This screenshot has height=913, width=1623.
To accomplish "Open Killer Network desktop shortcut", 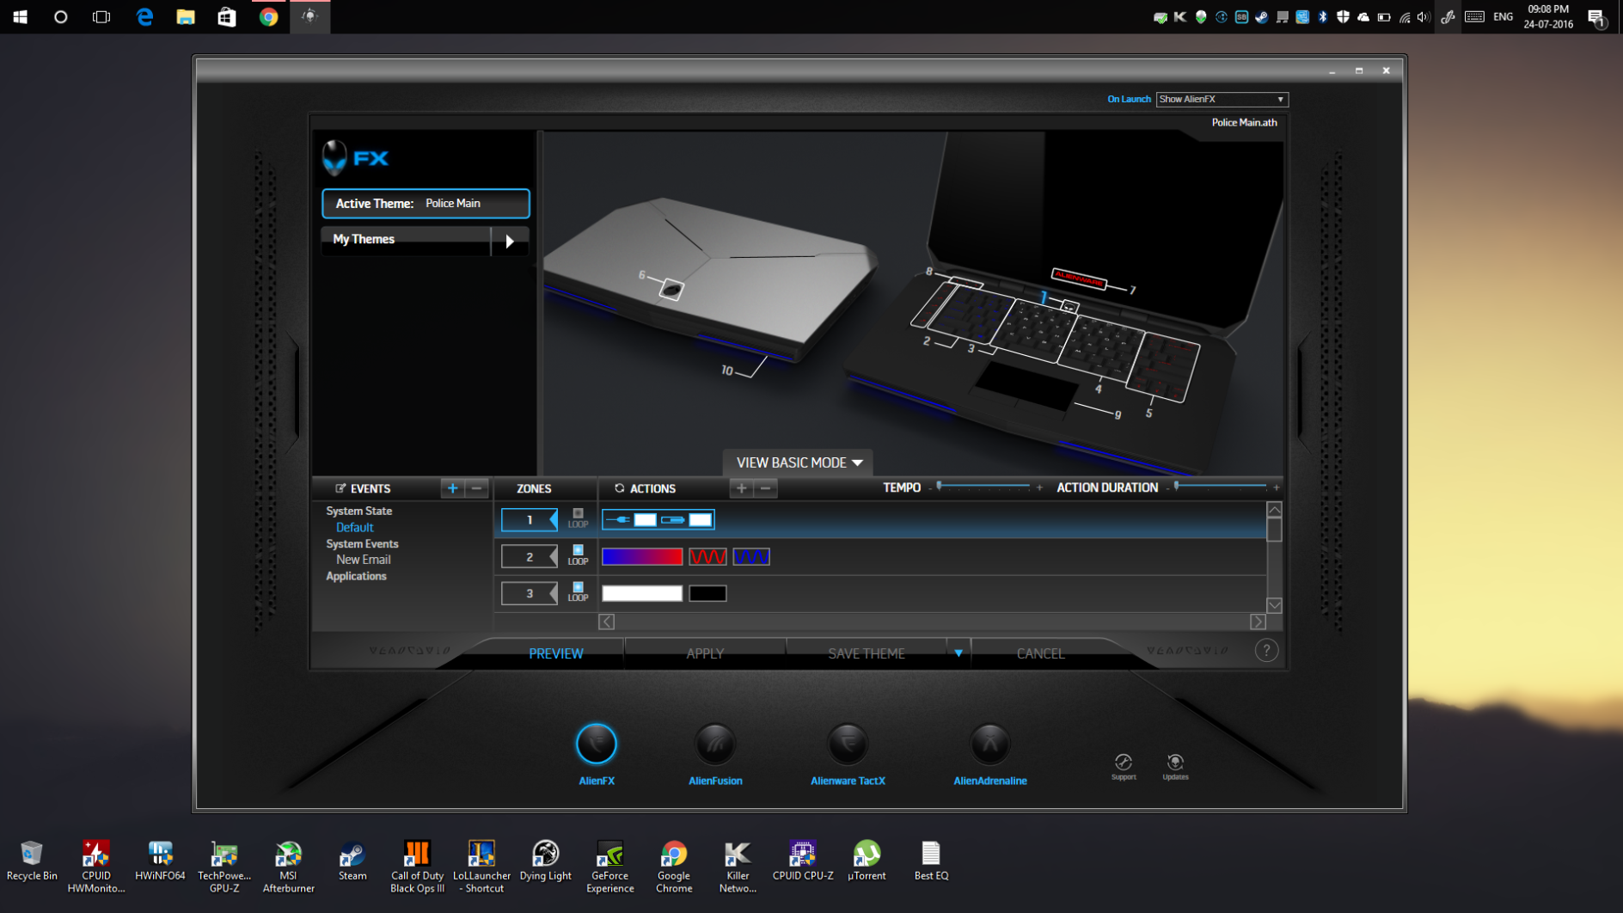I will click(x=738, y=867).
